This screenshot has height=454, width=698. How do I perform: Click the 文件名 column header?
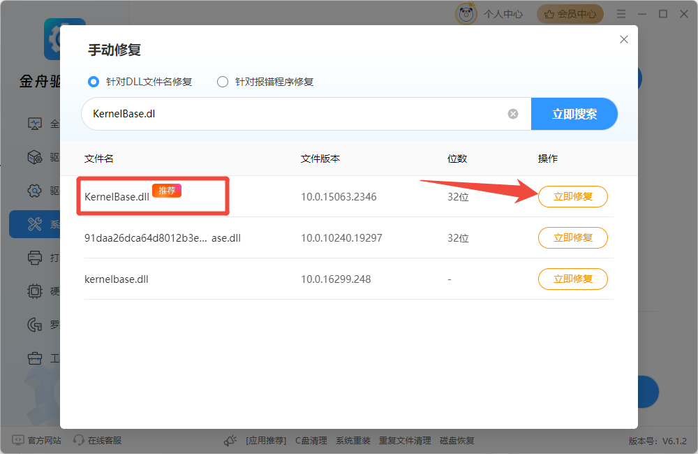(99, 159)
